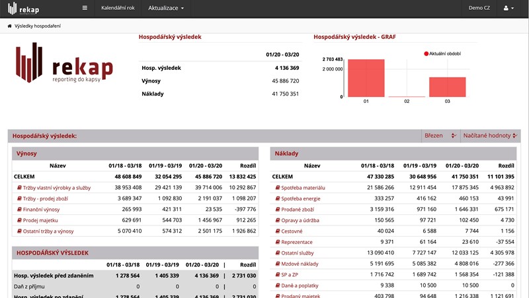Click book icon beside Prodej majetku
This screenshot has height=298, width=529.
pos(19,220)
